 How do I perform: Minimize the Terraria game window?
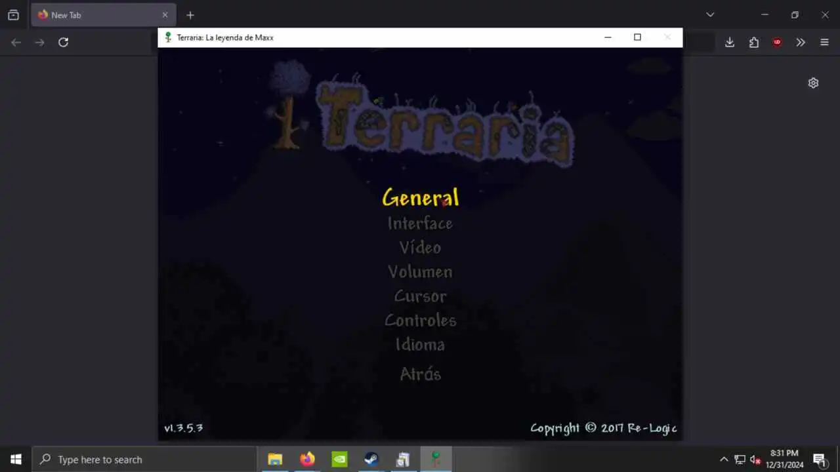pyautogui.click(x=608, y=37)
